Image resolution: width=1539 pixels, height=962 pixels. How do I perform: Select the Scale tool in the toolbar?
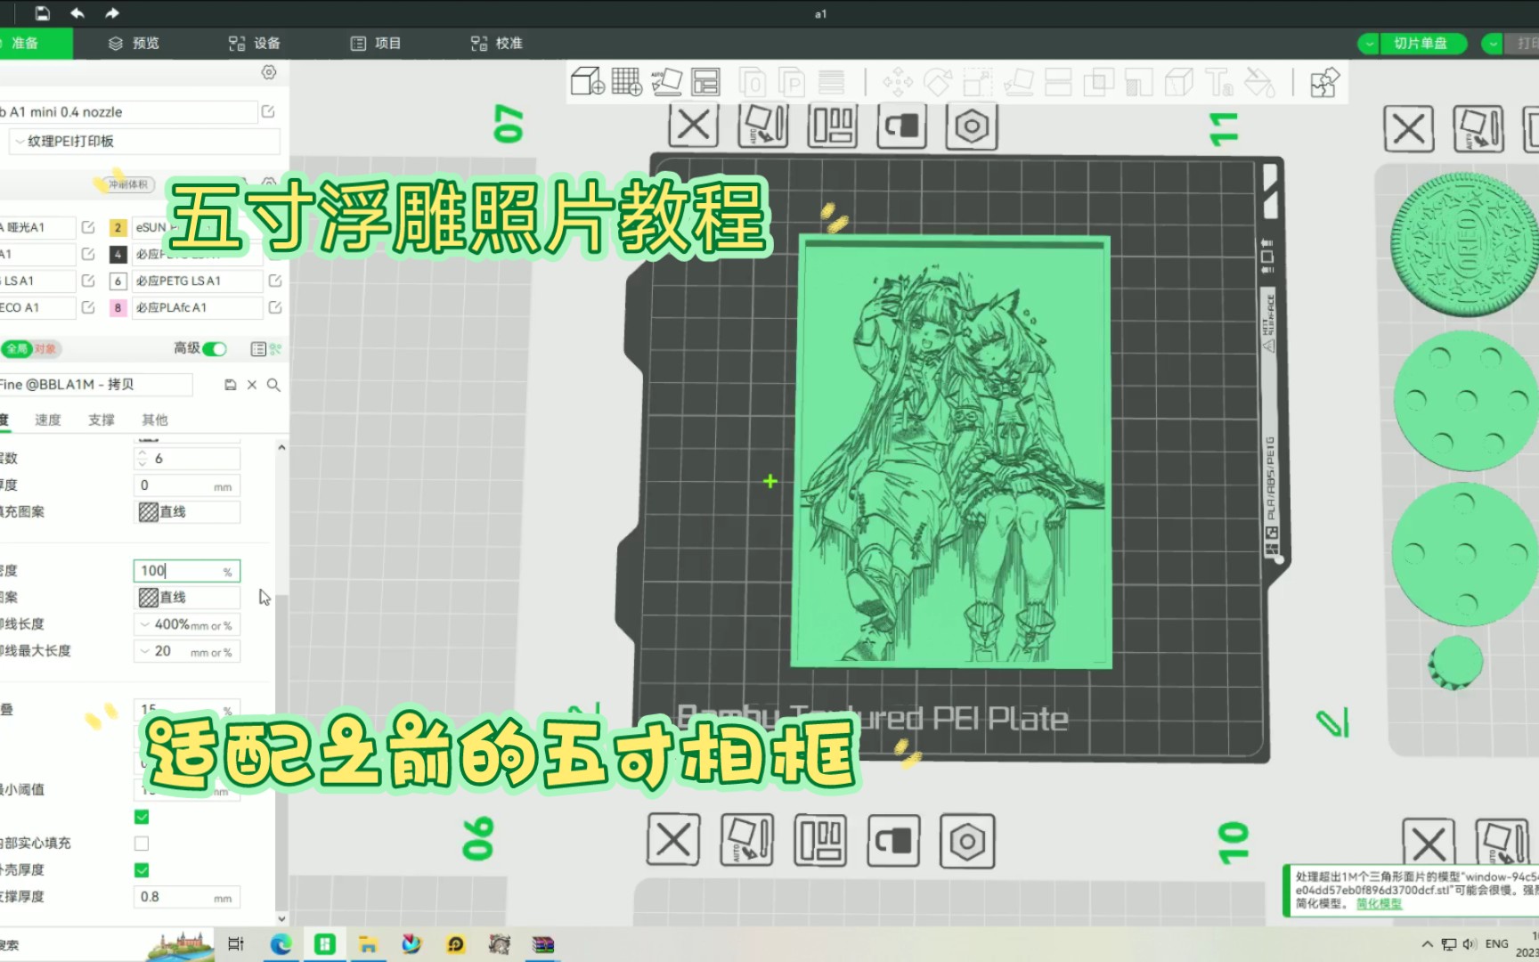coord(978,82)
